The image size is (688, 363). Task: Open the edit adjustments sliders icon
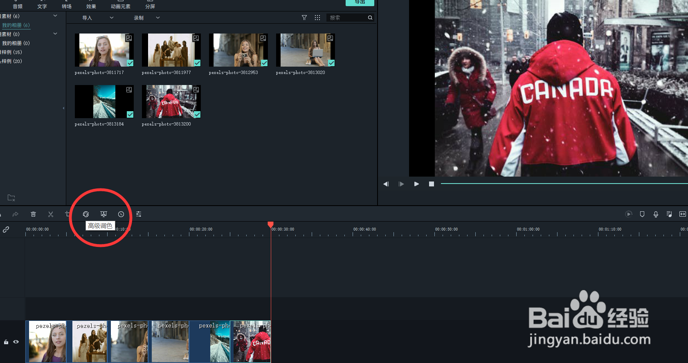tap(139, 214)
